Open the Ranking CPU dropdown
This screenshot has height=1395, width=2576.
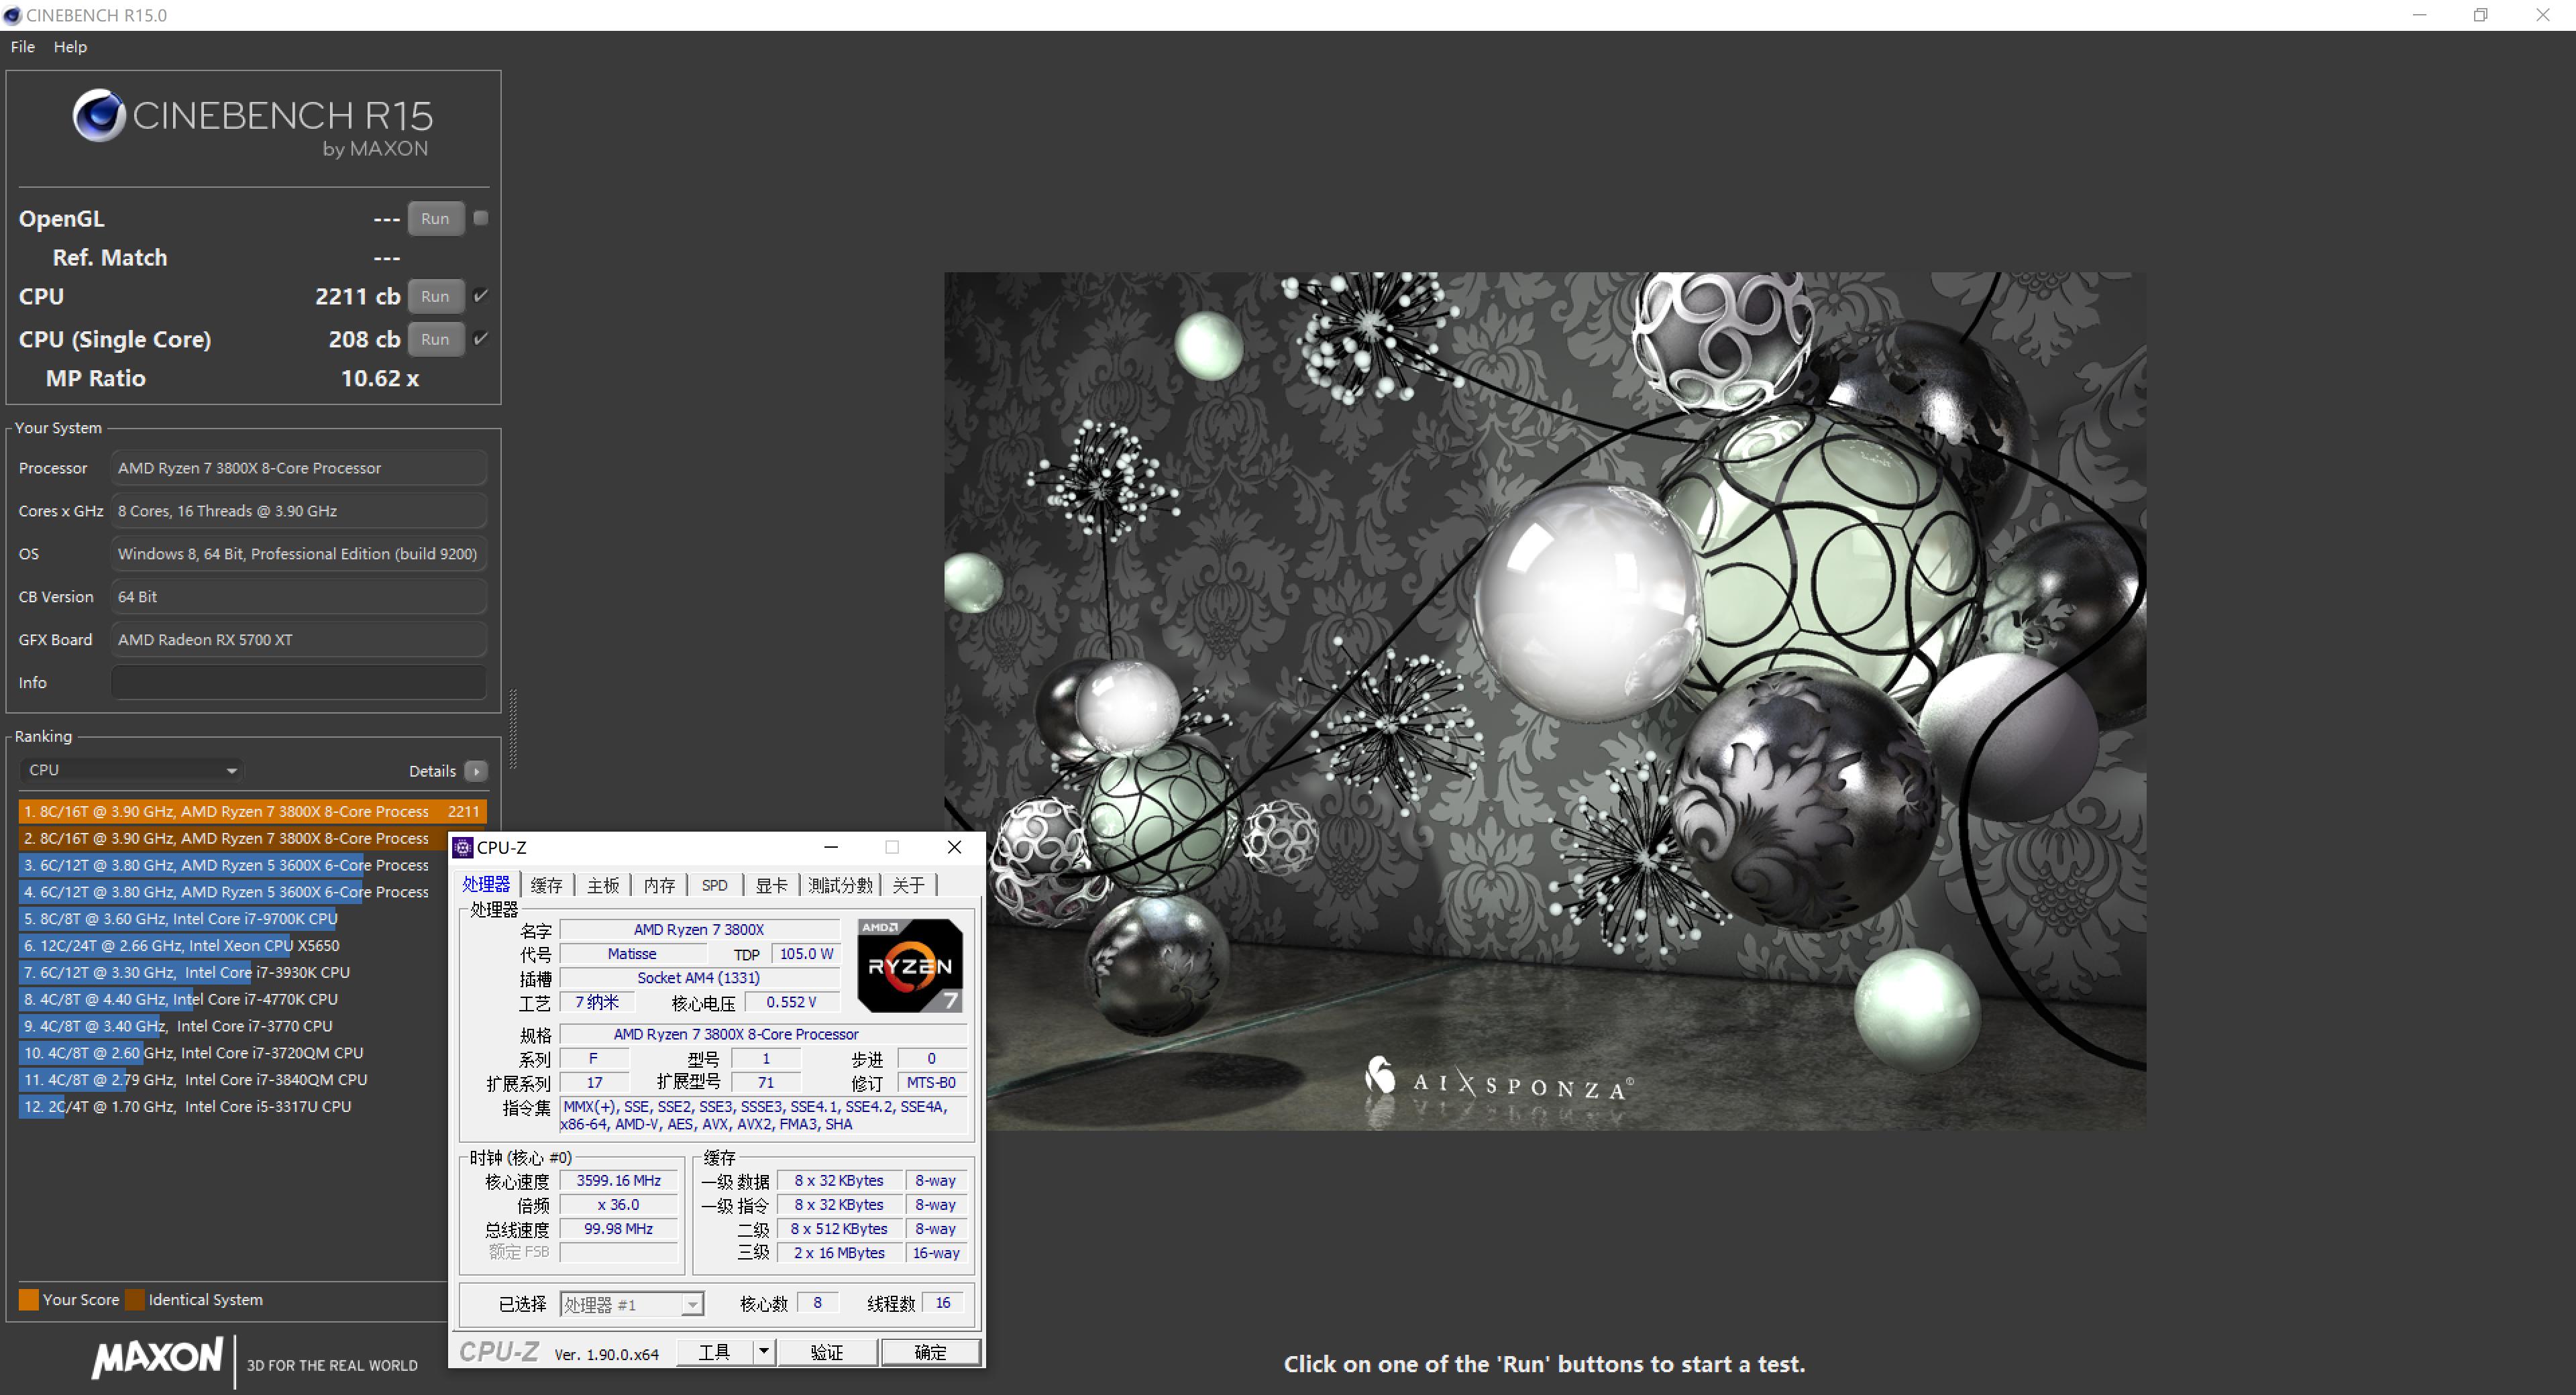131,770
